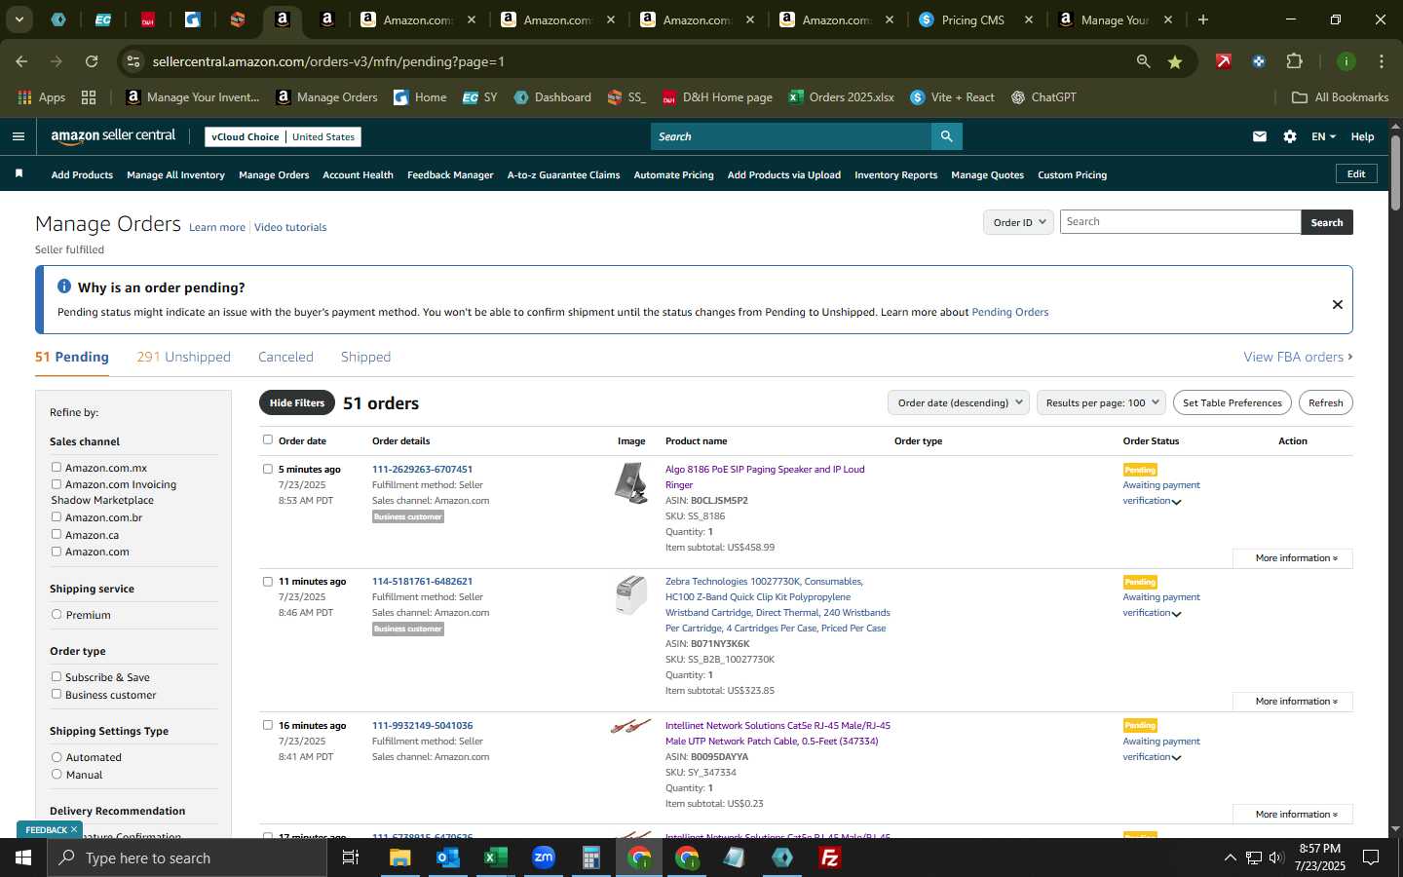1403x877 pixels.
Task: Click the Amazon Seller Central logo
Action: [x=113, y=136]
